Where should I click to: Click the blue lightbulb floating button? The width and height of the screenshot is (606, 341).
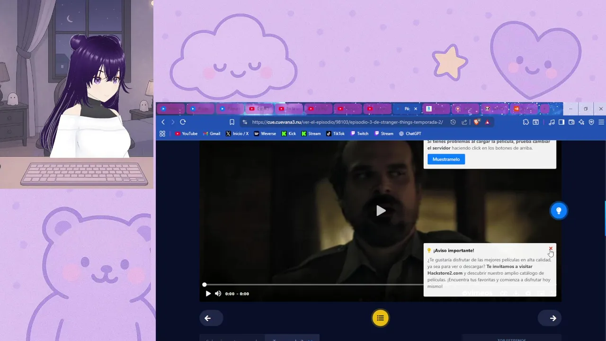coord(559,211)
